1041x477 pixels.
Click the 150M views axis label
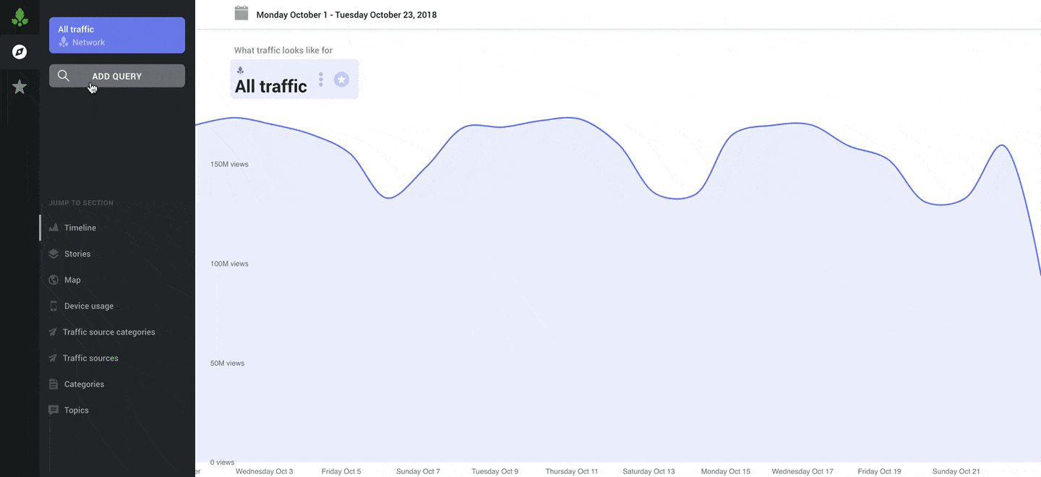tap(229, 164)
